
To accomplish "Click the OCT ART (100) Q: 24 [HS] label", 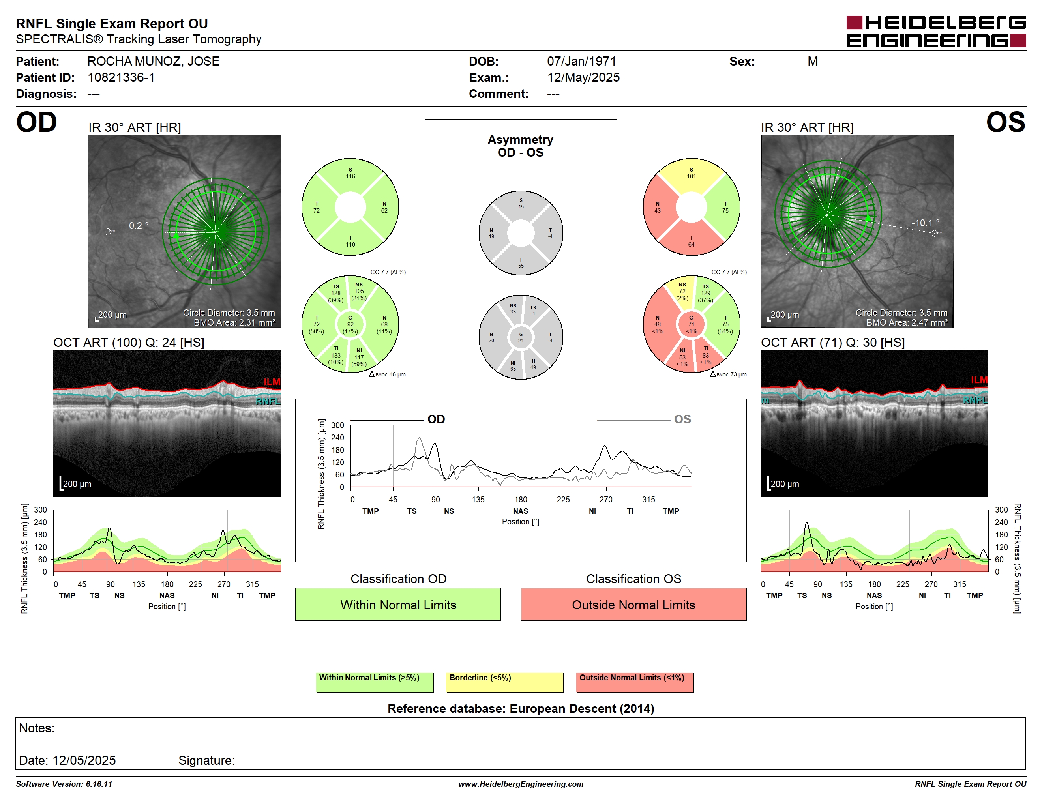I will click(129, 343).
